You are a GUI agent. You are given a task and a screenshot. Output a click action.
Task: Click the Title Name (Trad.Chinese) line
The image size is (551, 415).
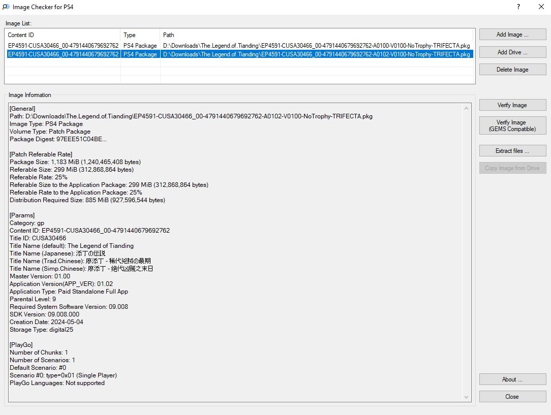(80, 261)
